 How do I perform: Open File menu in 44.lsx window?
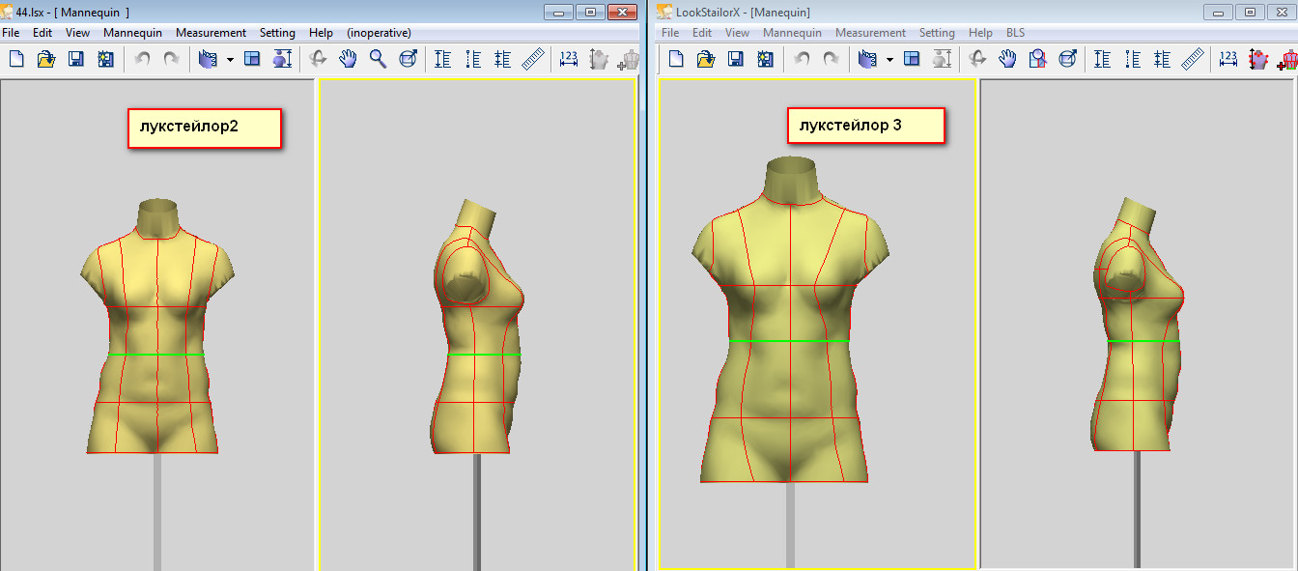click(x=11, y=33)
